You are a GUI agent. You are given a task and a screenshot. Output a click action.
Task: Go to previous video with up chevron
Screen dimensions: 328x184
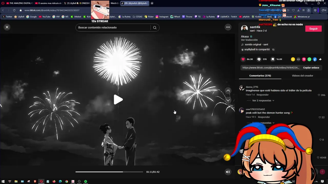[228, 91]
